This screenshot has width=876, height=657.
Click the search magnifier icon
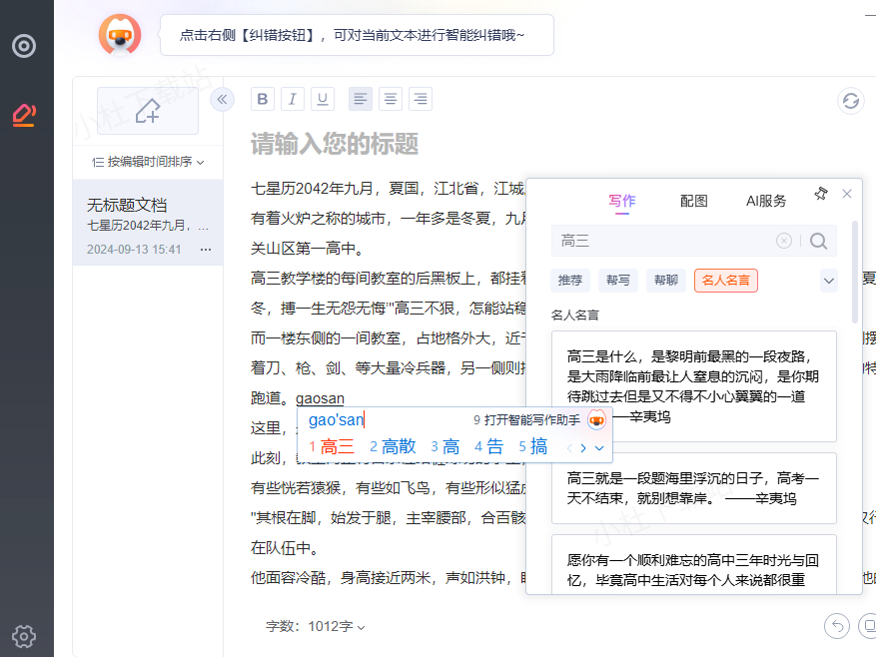(x=819, y=241)
